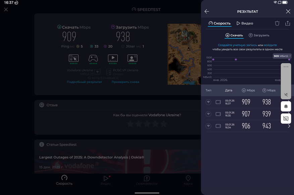This screenshot has height=195, width=294.
Task: Sort the table by Дата column
Action: point(229,90)
